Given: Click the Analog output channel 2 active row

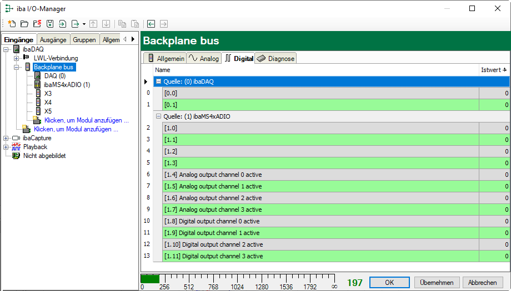Looking at the screenshot, I should click(321, 198).
